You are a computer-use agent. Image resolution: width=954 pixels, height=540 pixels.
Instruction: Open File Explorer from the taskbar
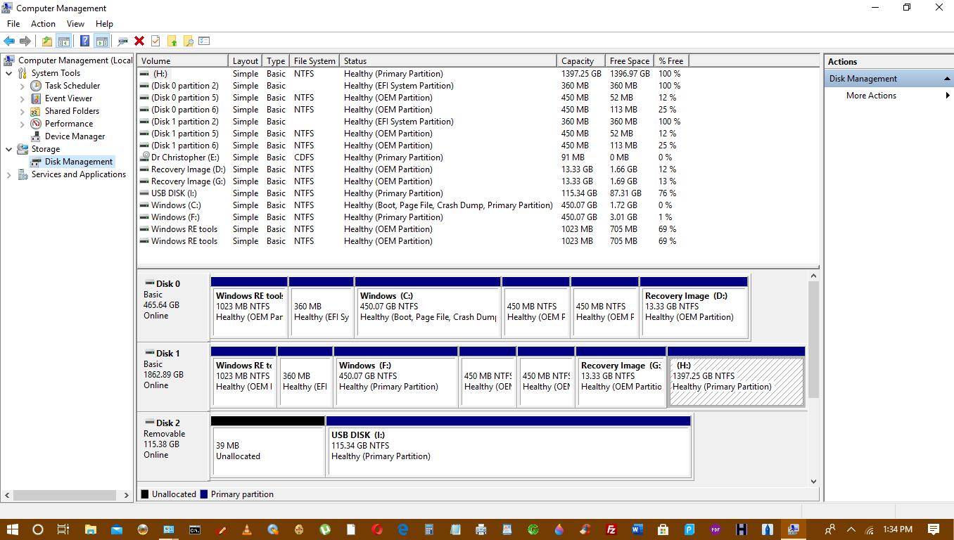pyautogui.click(x=90, y=529)
